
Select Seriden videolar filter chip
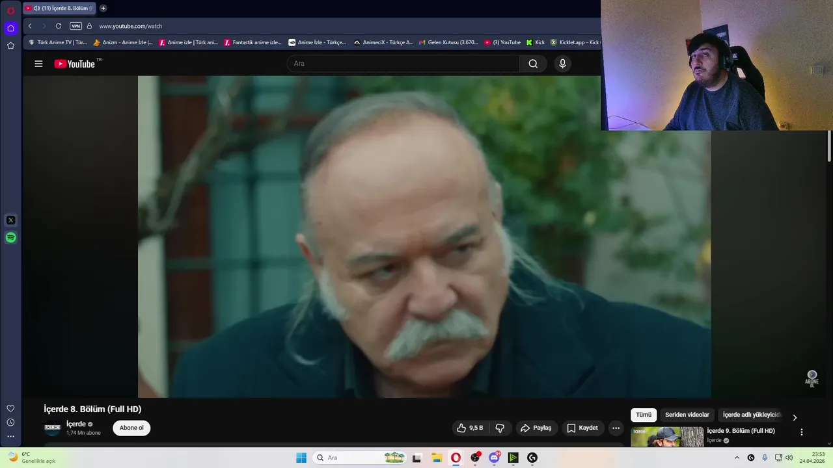(x=687, y=415)
